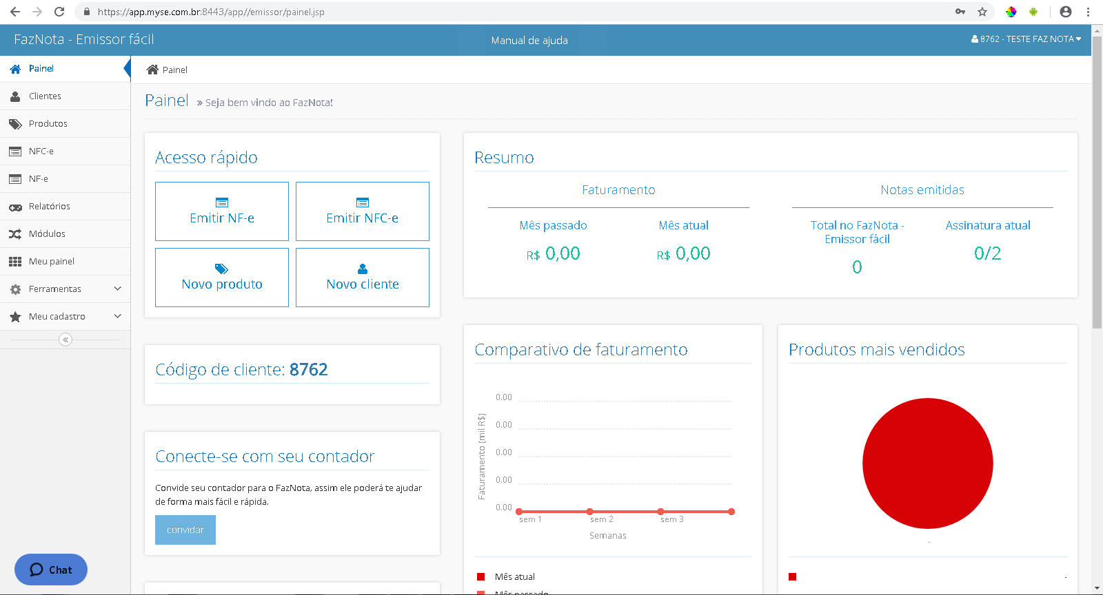Click the colorful extension icon

[x=1011, y=12]
